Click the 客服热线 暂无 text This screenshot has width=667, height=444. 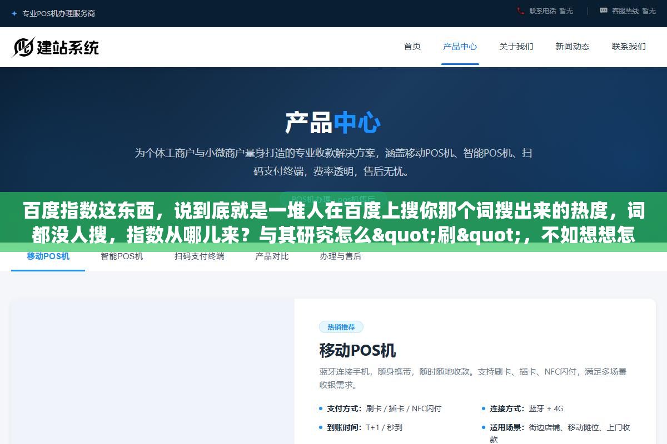[x=634, y=11]
